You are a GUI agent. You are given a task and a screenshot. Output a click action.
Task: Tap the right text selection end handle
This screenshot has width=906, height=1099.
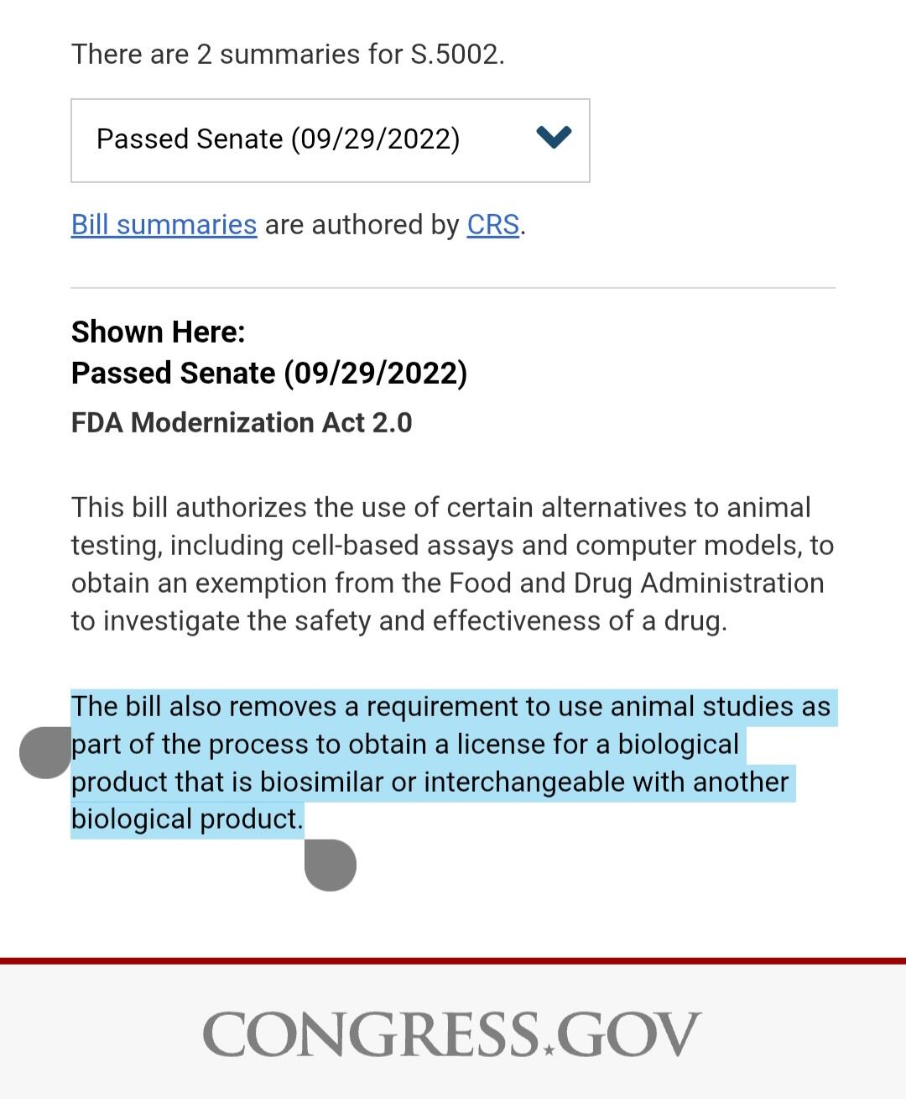coord(330,865)
